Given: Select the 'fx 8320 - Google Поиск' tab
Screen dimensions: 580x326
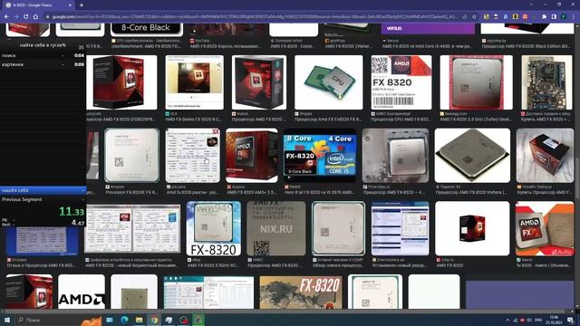Looking at the screenshot, I should [39, 5].
